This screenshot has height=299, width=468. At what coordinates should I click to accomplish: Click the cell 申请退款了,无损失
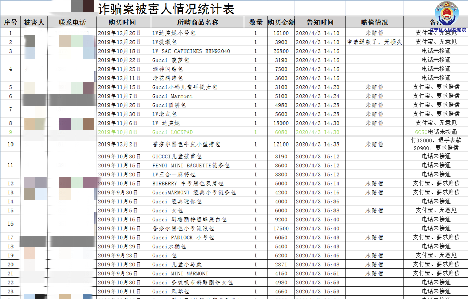374,42
